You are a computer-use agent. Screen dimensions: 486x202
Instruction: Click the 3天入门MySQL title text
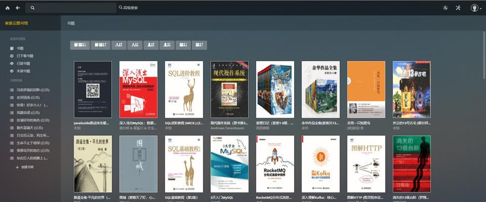(x=222, y=197)
